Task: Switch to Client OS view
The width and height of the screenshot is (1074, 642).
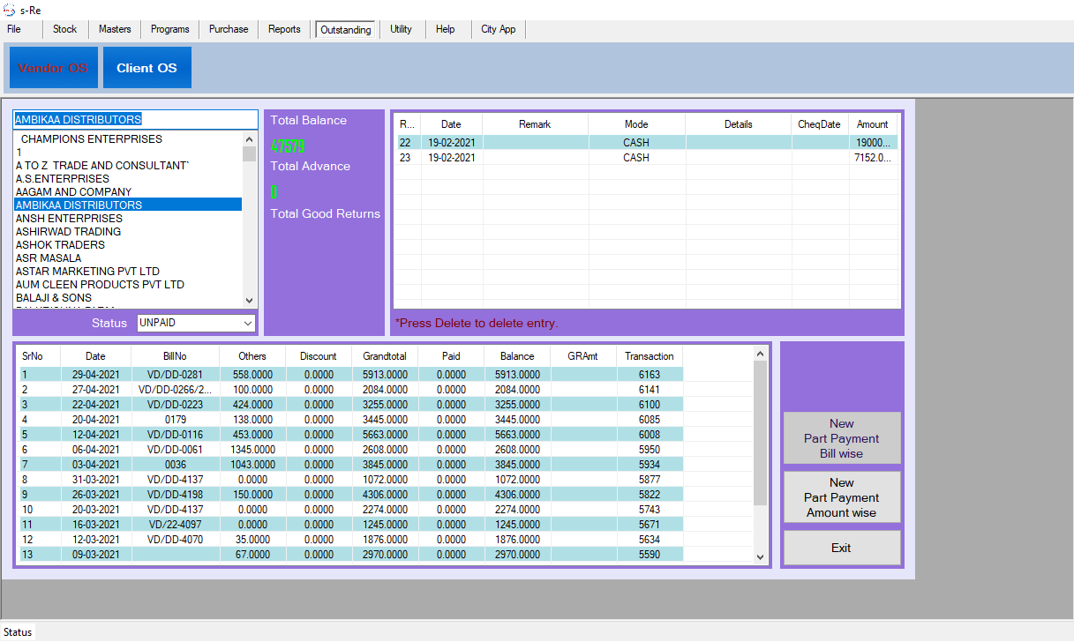Action: (146, 68)
